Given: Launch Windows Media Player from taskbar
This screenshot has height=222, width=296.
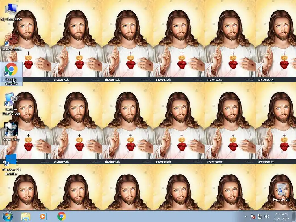Looking at the screenshot, I should 43,216.
